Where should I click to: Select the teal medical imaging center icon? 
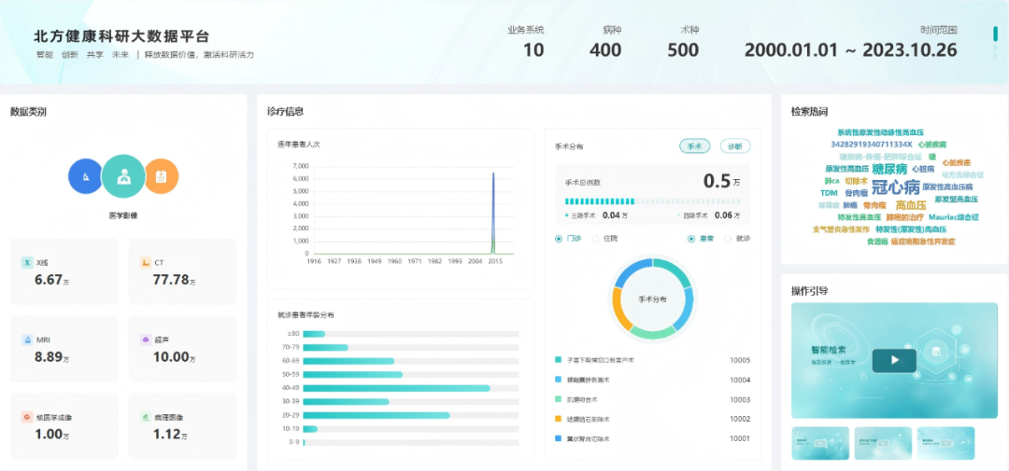pyautogui.click(x=123, y=175)
